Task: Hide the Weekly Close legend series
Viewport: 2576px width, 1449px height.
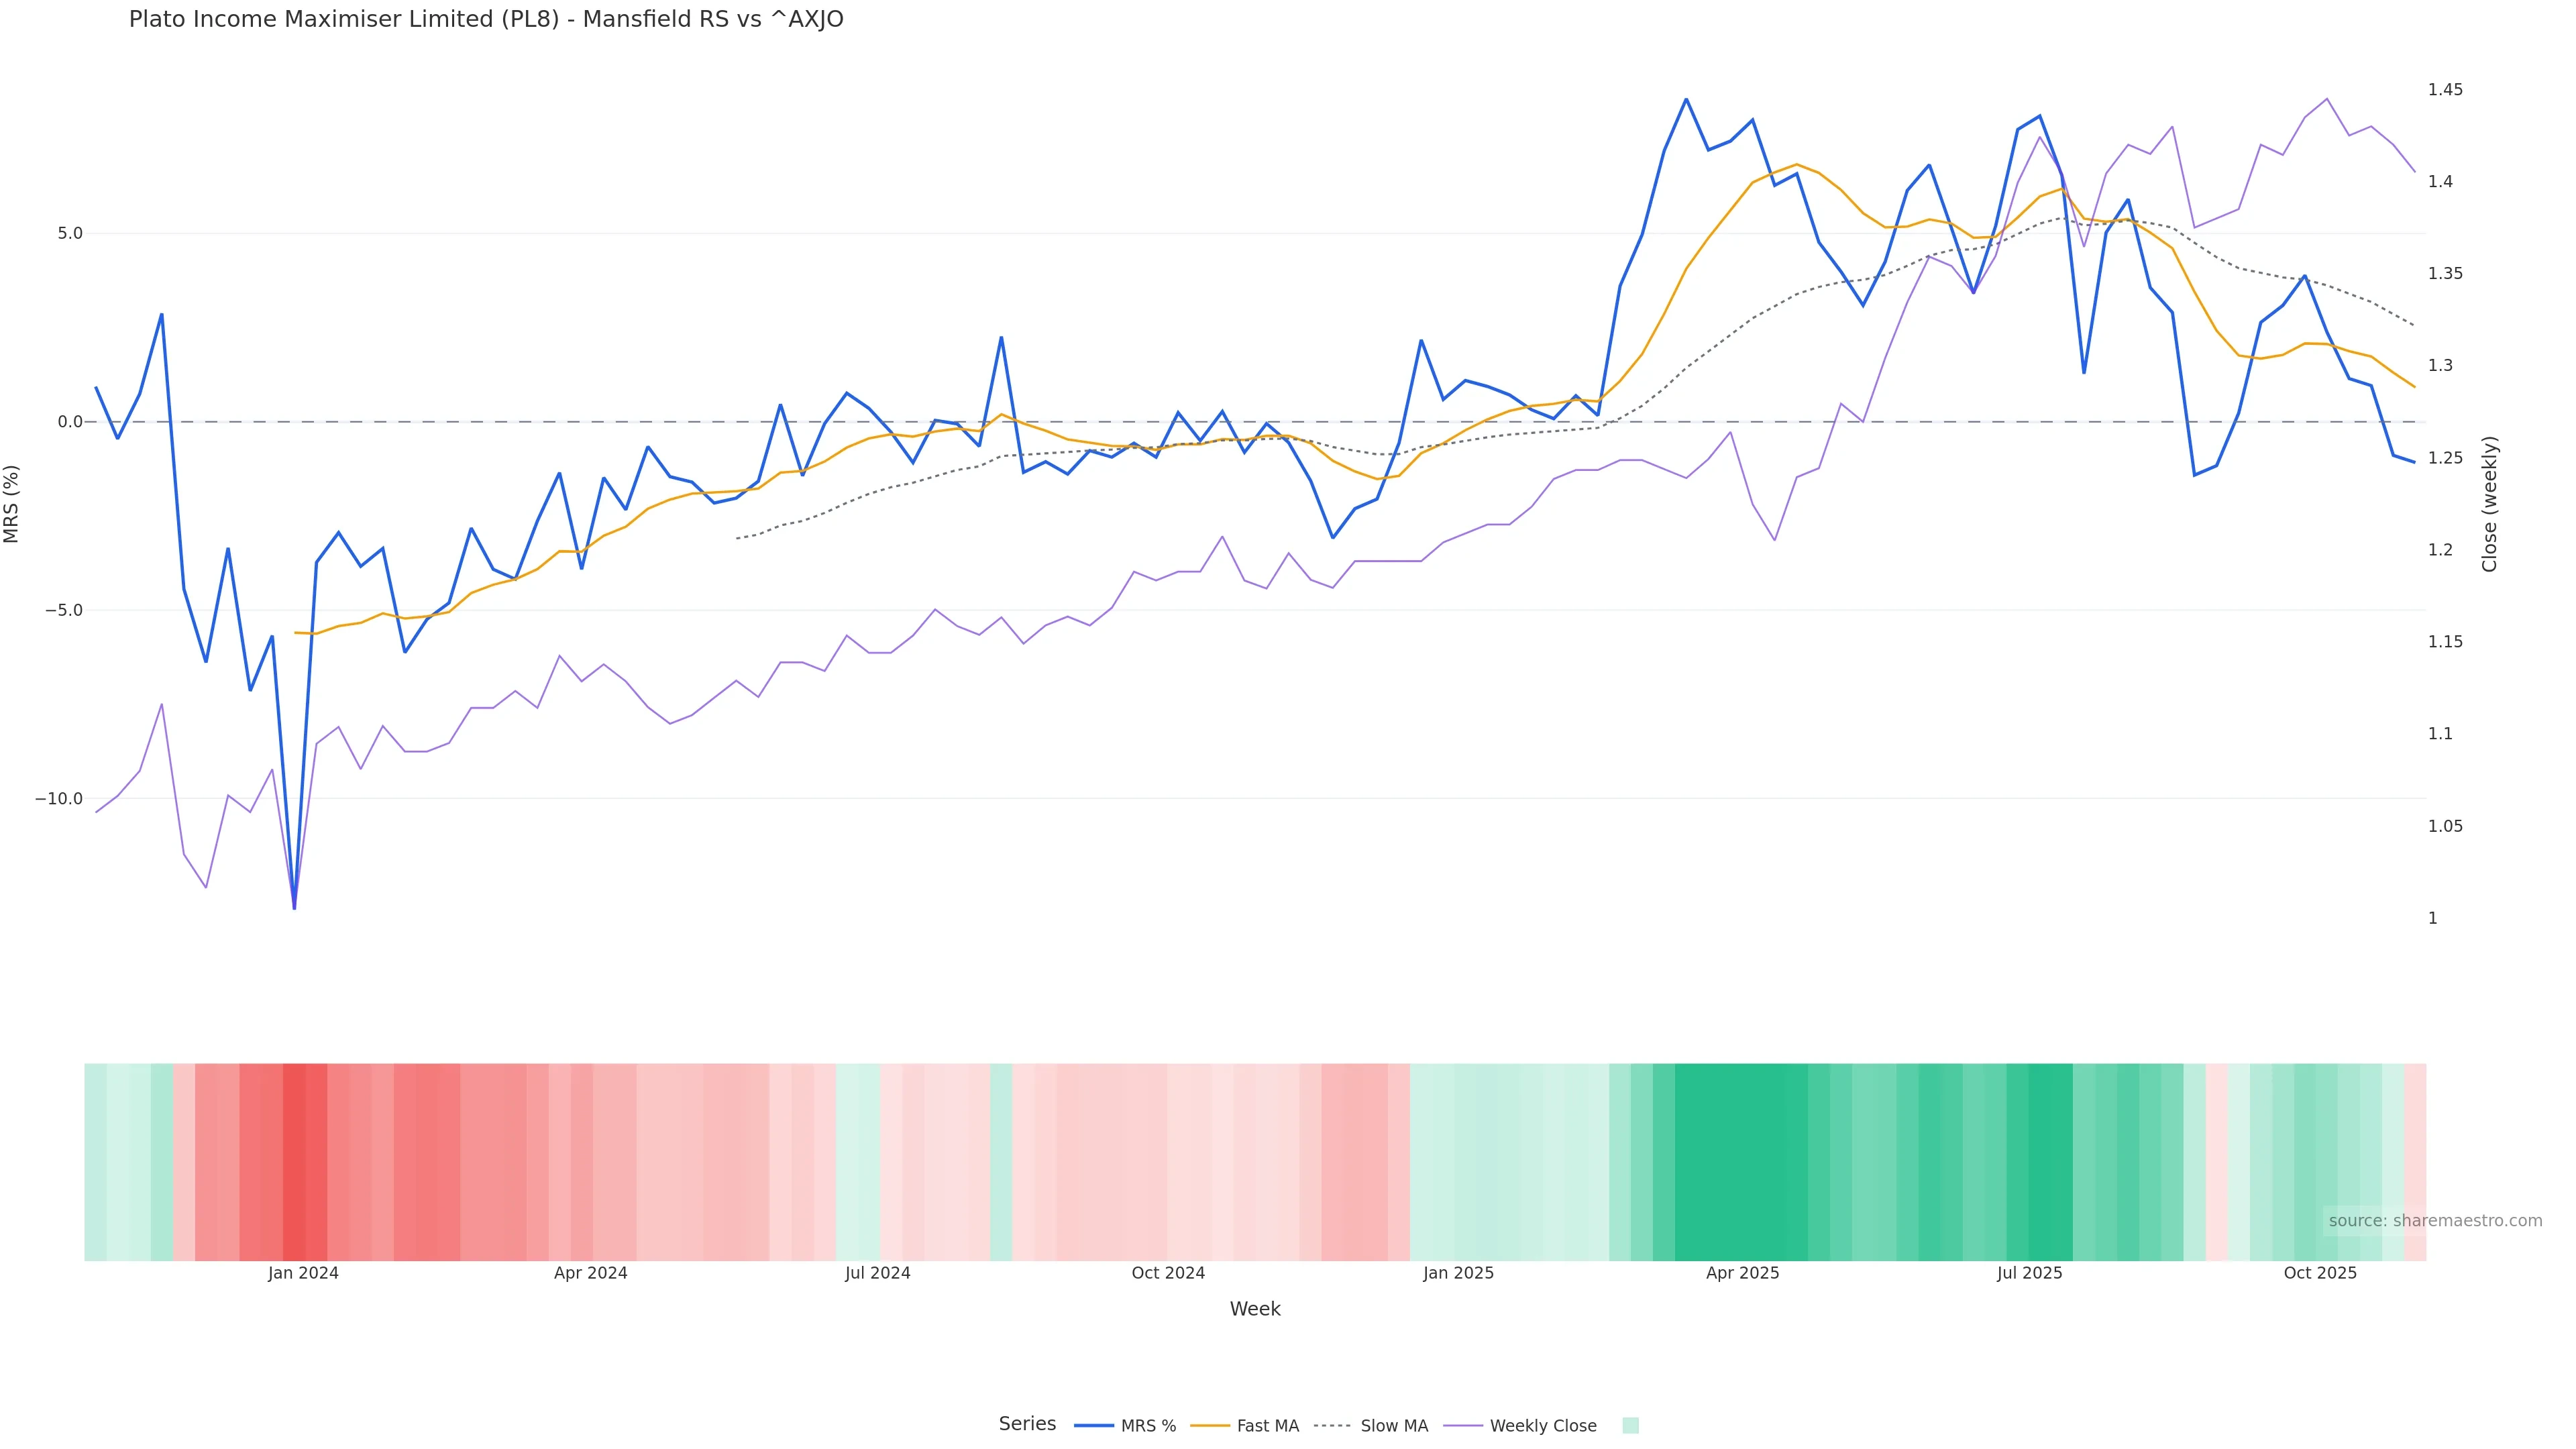Action: 1542,1426
